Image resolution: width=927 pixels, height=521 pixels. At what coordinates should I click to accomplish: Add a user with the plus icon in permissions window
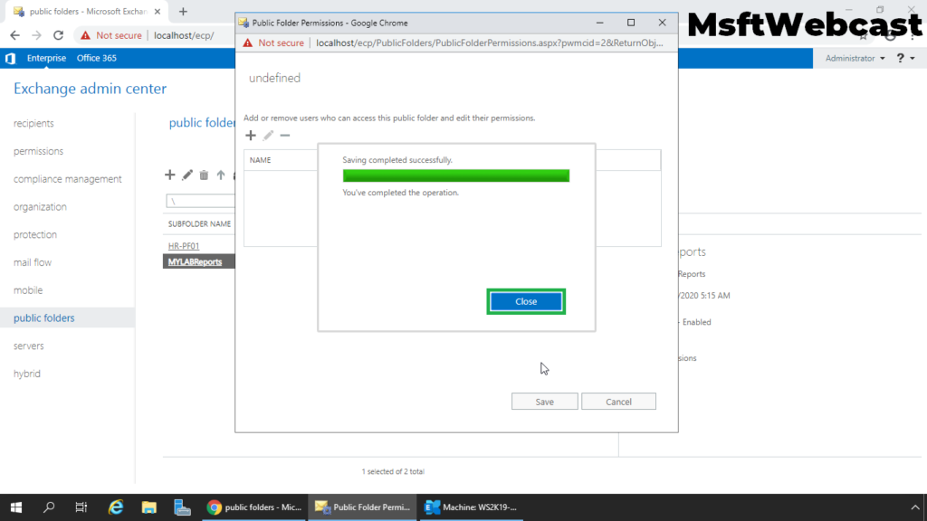[251, 136]
